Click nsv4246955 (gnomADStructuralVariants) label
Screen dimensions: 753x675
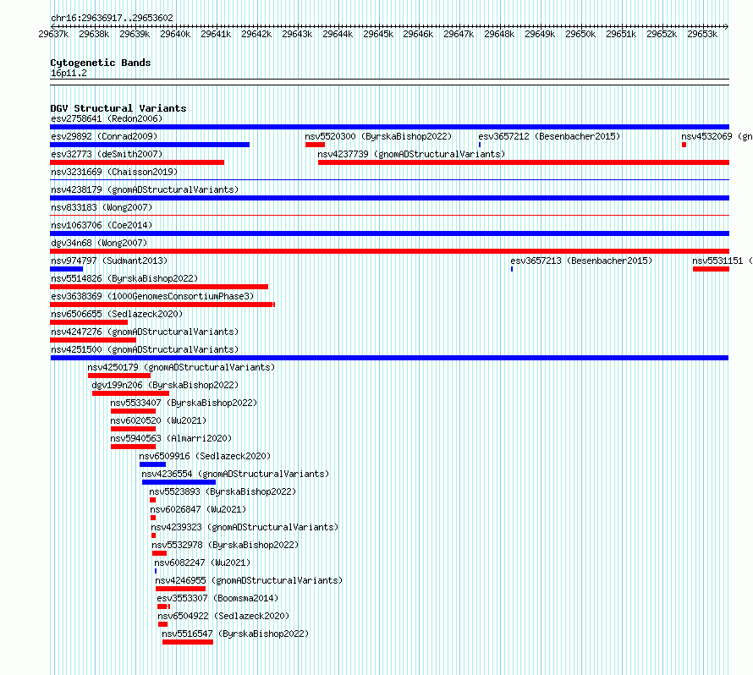click(x=249, y=580)
